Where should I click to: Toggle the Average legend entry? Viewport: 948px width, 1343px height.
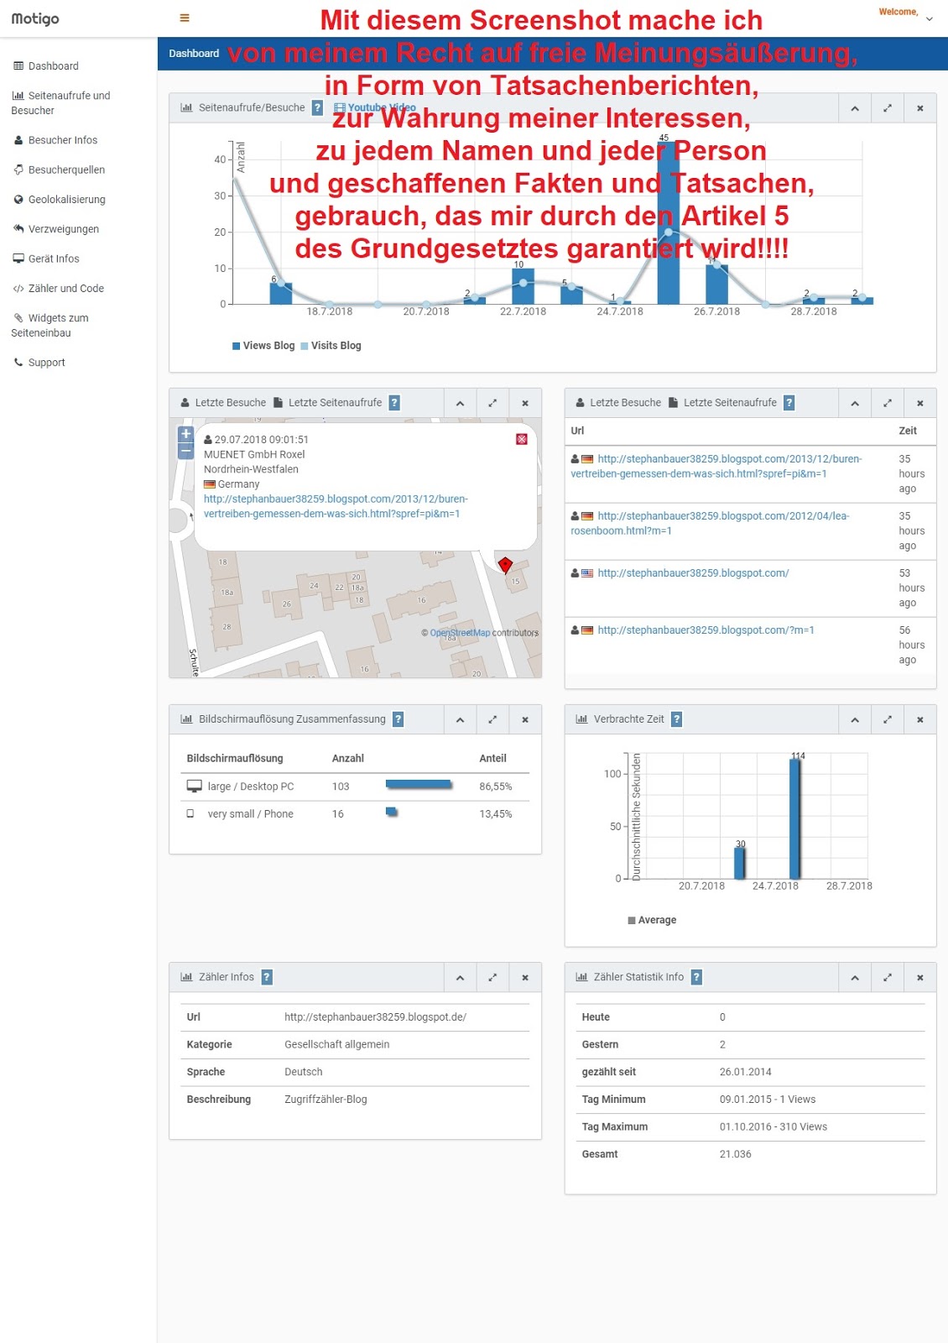tap(652, 920)
